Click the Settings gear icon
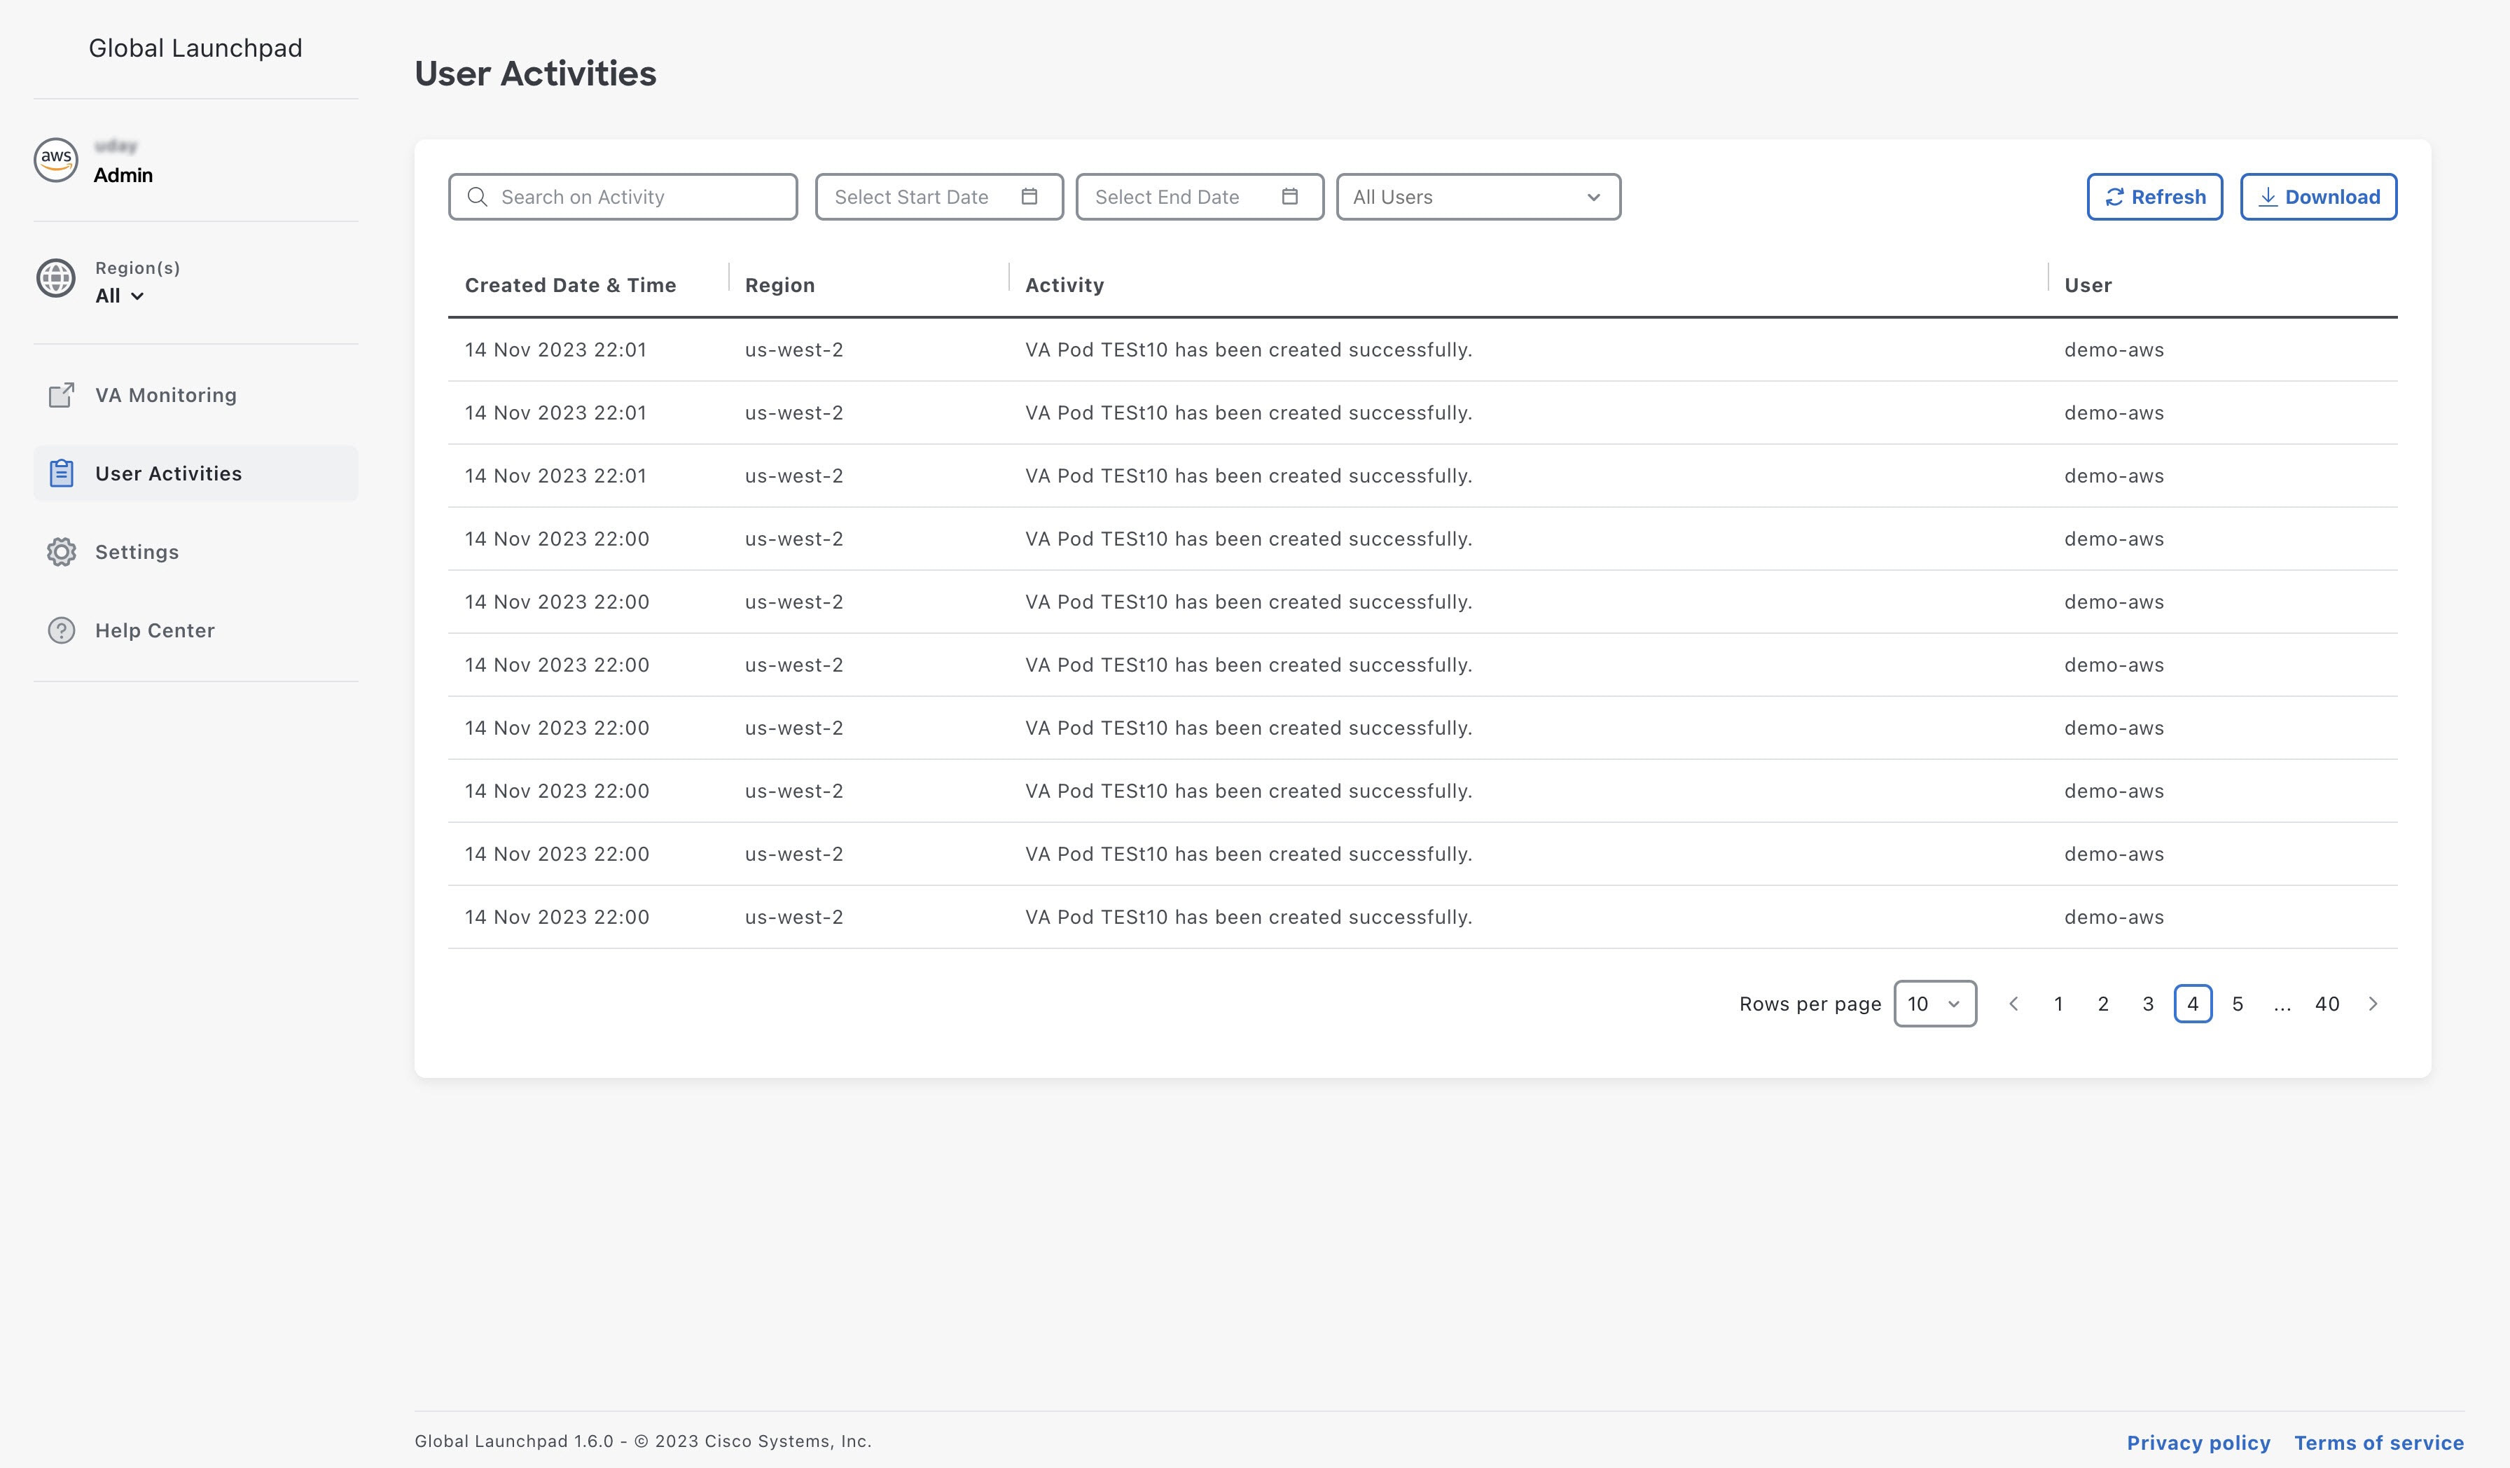 pyautogui.click(x=62, y=552)
